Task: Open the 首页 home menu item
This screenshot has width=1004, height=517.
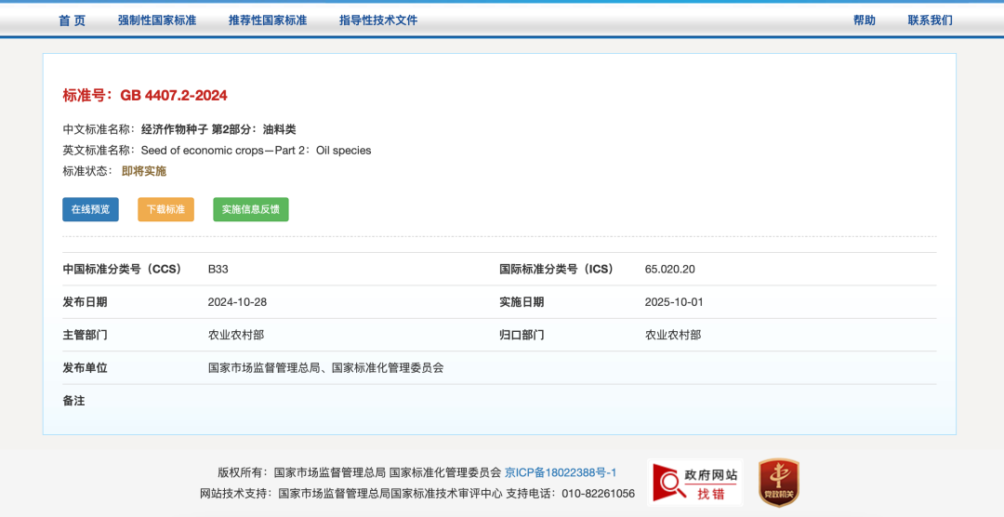Action: pyautogui.click(x=72, y=20)
